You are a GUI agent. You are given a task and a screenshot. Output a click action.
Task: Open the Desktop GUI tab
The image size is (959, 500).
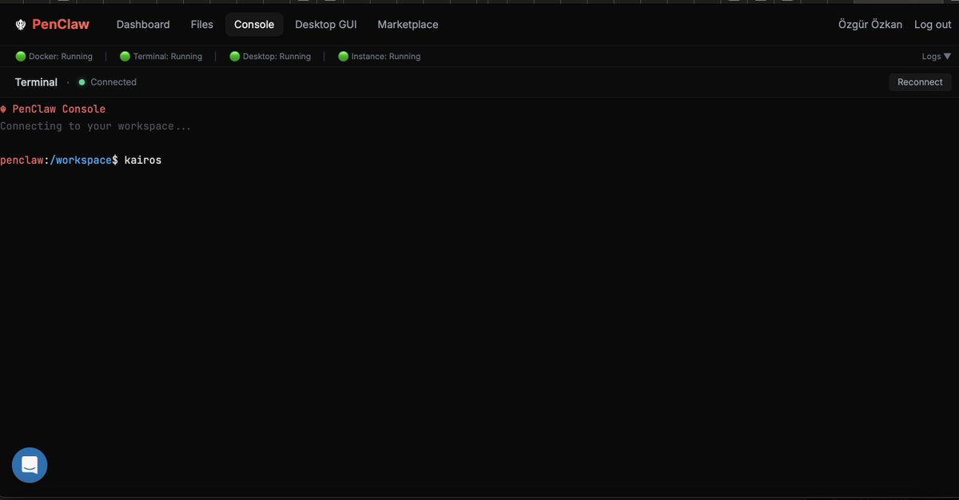coord(326,25)
